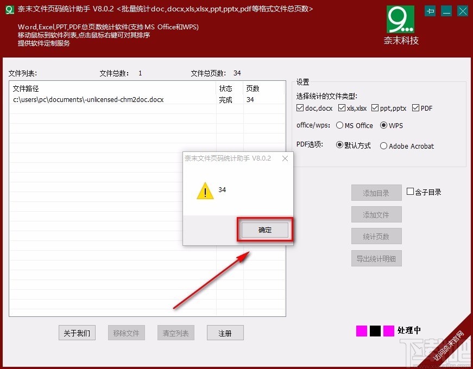The width and height of the screenshot is (473, 369).
Task: Close the main application window
Action: (x=463, y=11)
